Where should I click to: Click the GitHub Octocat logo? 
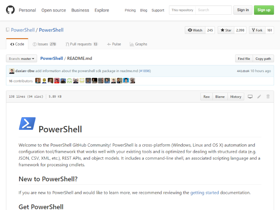tap(9, 10)
